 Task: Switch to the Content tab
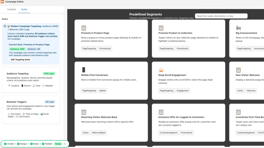point(11,10)
